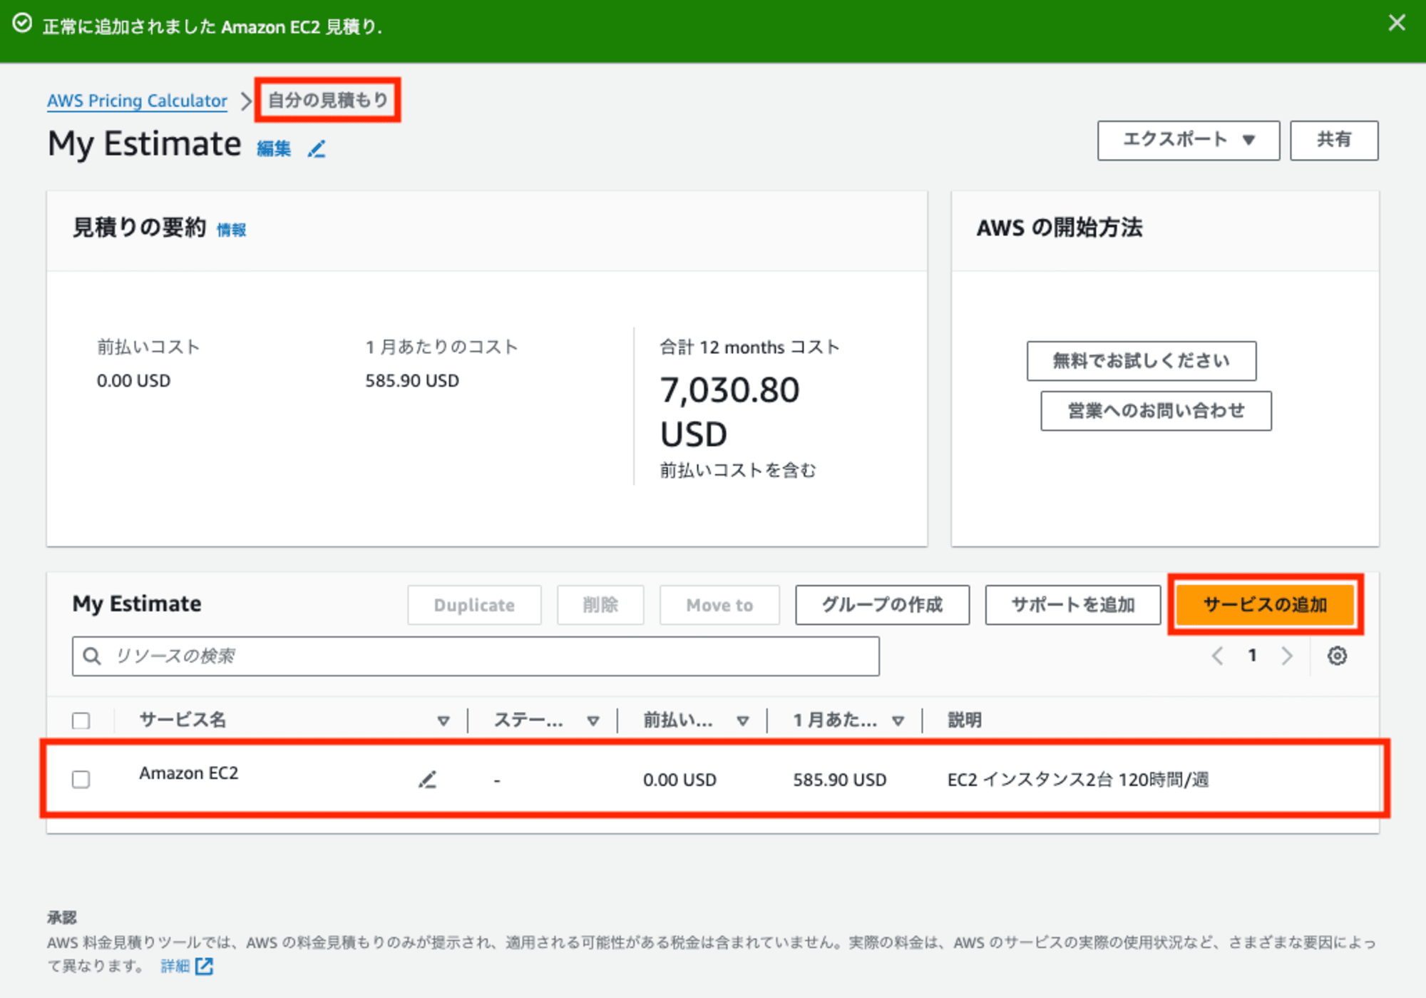1426x998 pixels.
Task: Click the orange サービスの追加 button
Action: [1265, 605]
